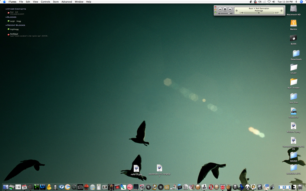Pause playback in iTunes mini player
The image size is (306, 191).
pos(225,9)
